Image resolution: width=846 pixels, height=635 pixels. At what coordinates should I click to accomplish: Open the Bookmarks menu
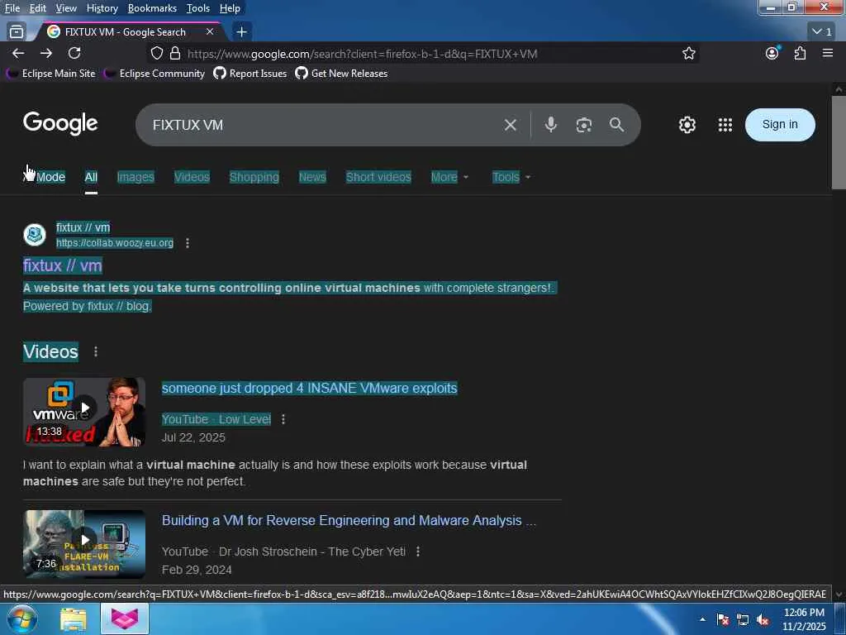pos(152,8)
